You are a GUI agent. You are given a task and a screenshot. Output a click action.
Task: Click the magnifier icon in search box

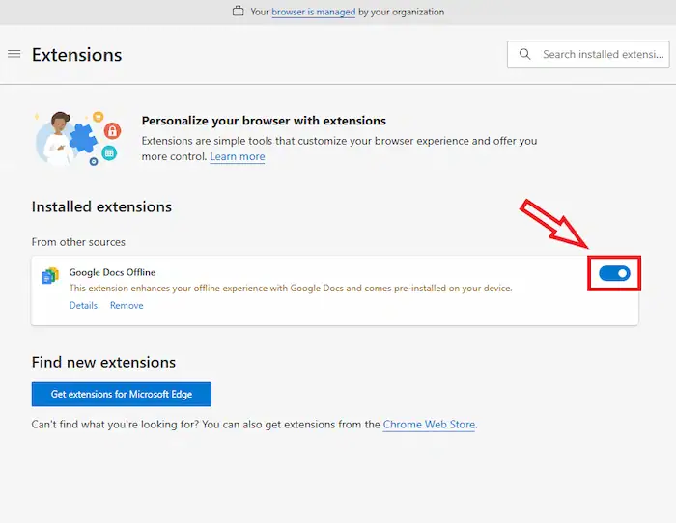point(525,54)
